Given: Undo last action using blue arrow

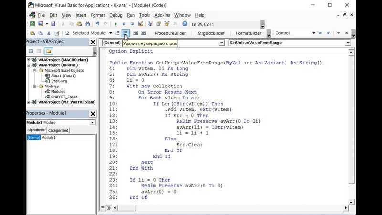Looking at the screenshot, I should coord(97,24).
